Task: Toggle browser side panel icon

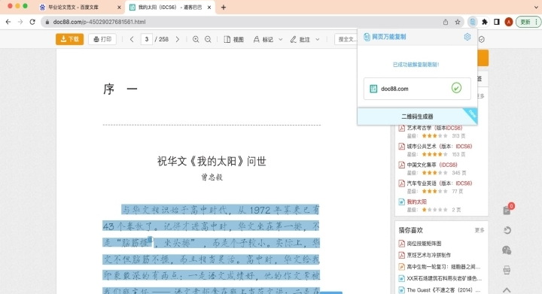Action: click(497, 22)
